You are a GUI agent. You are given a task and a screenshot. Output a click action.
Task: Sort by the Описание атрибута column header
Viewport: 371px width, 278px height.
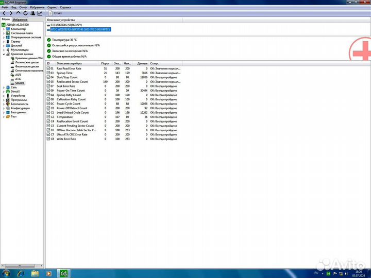click(x=77, y=63)
